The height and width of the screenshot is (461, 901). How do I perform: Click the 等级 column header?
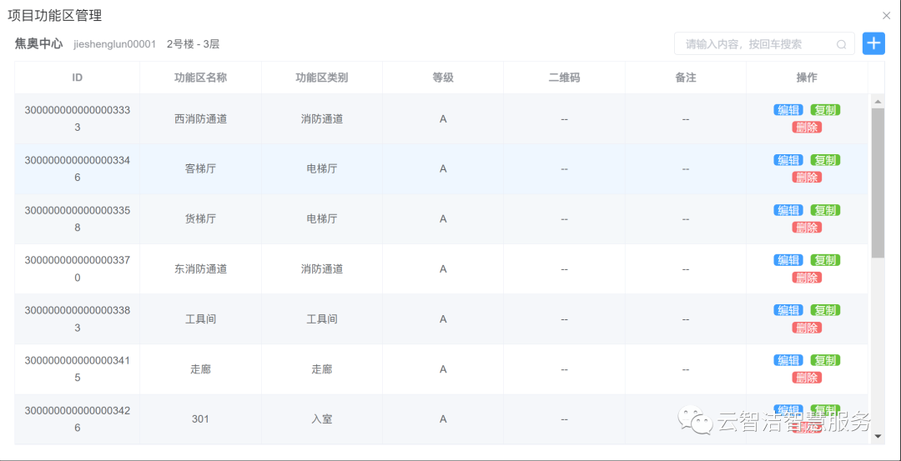[443, 78]
